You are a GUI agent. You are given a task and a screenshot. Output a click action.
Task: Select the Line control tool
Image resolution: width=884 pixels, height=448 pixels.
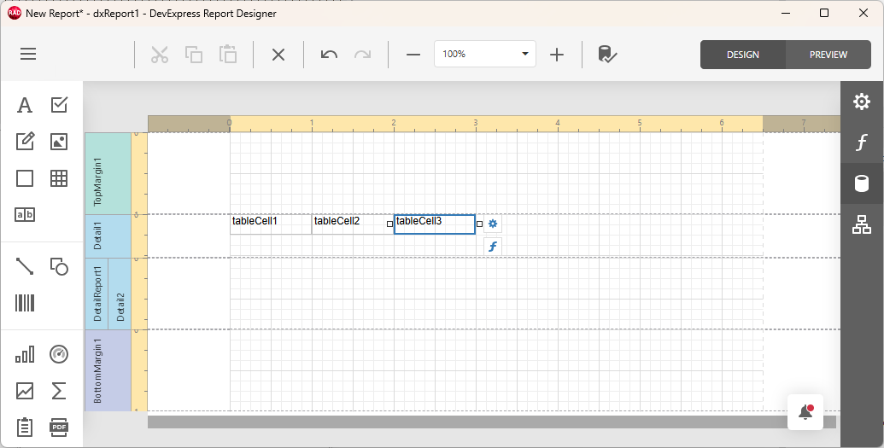(x=25, y=266)
